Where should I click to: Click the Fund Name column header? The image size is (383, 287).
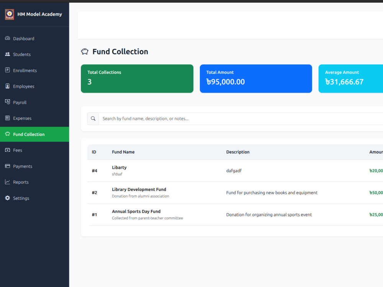(x=123, y=152)
